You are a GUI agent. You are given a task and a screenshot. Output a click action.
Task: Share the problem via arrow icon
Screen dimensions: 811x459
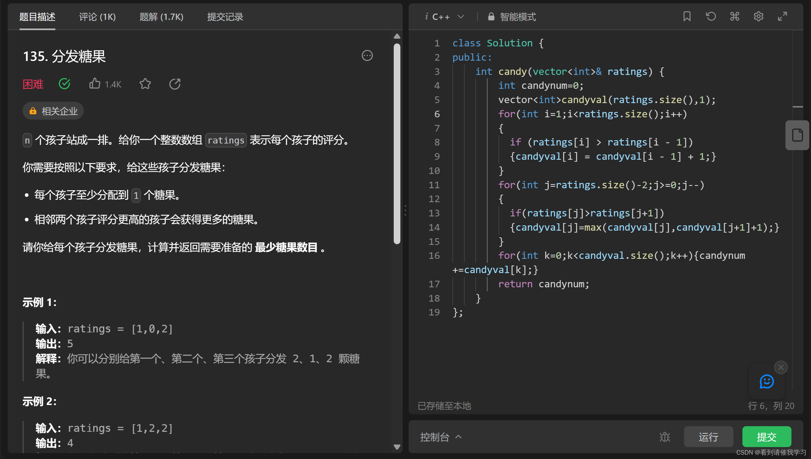coord(175,84)
